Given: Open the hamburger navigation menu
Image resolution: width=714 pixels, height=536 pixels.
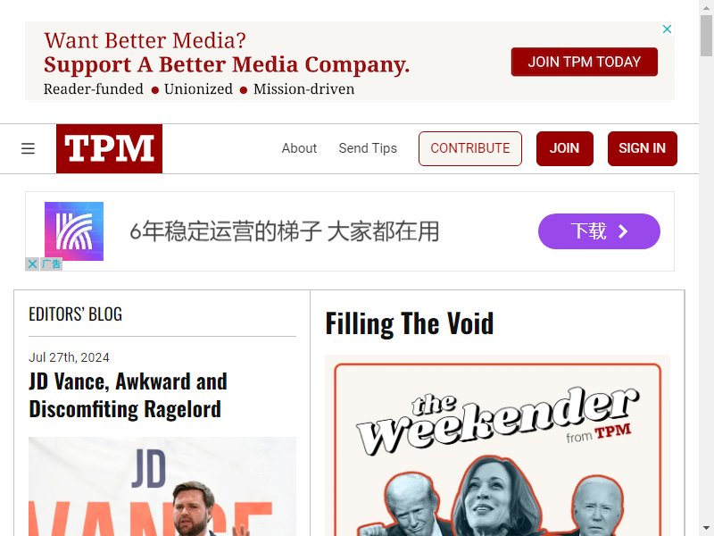Looking at the screenshot, I should click(28, 148).
